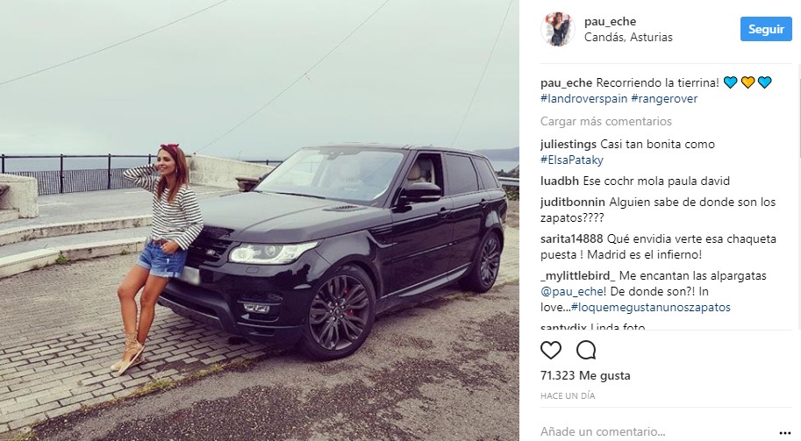Expand Cargar más comentarios
The width and height of the screenshot is (801, 441).
tap(606, 122)
